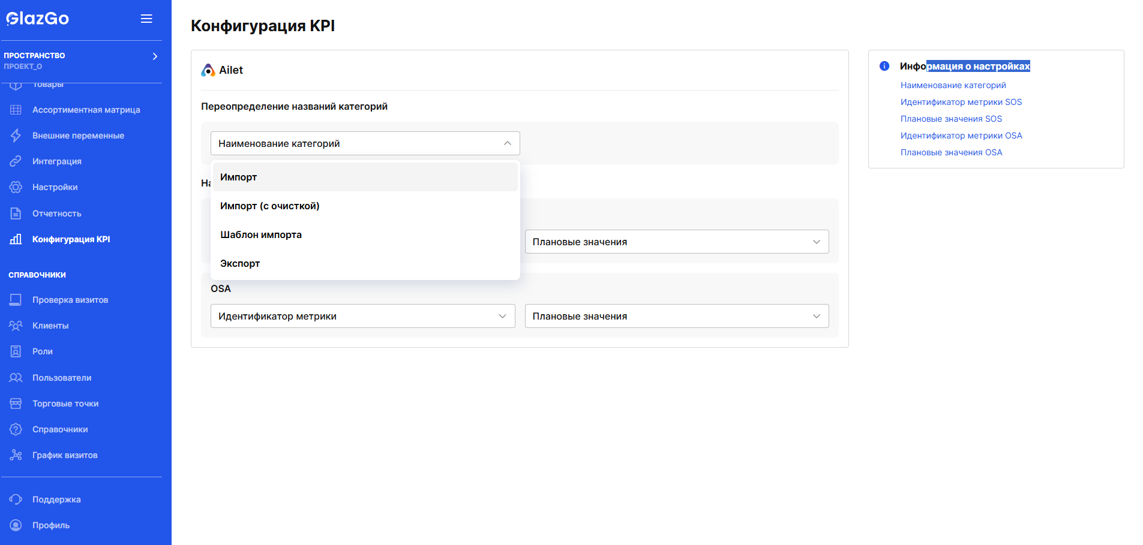Expand the ПРОСТРАНСТВО workspace switcher arrow

(155, 56)
